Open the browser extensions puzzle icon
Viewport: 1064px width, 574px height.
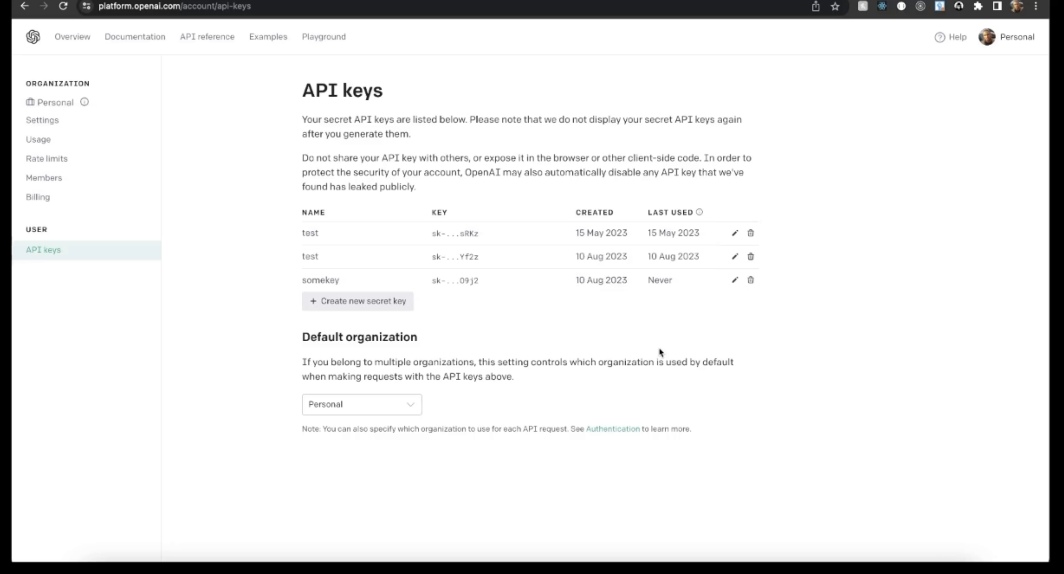[978, 6]
